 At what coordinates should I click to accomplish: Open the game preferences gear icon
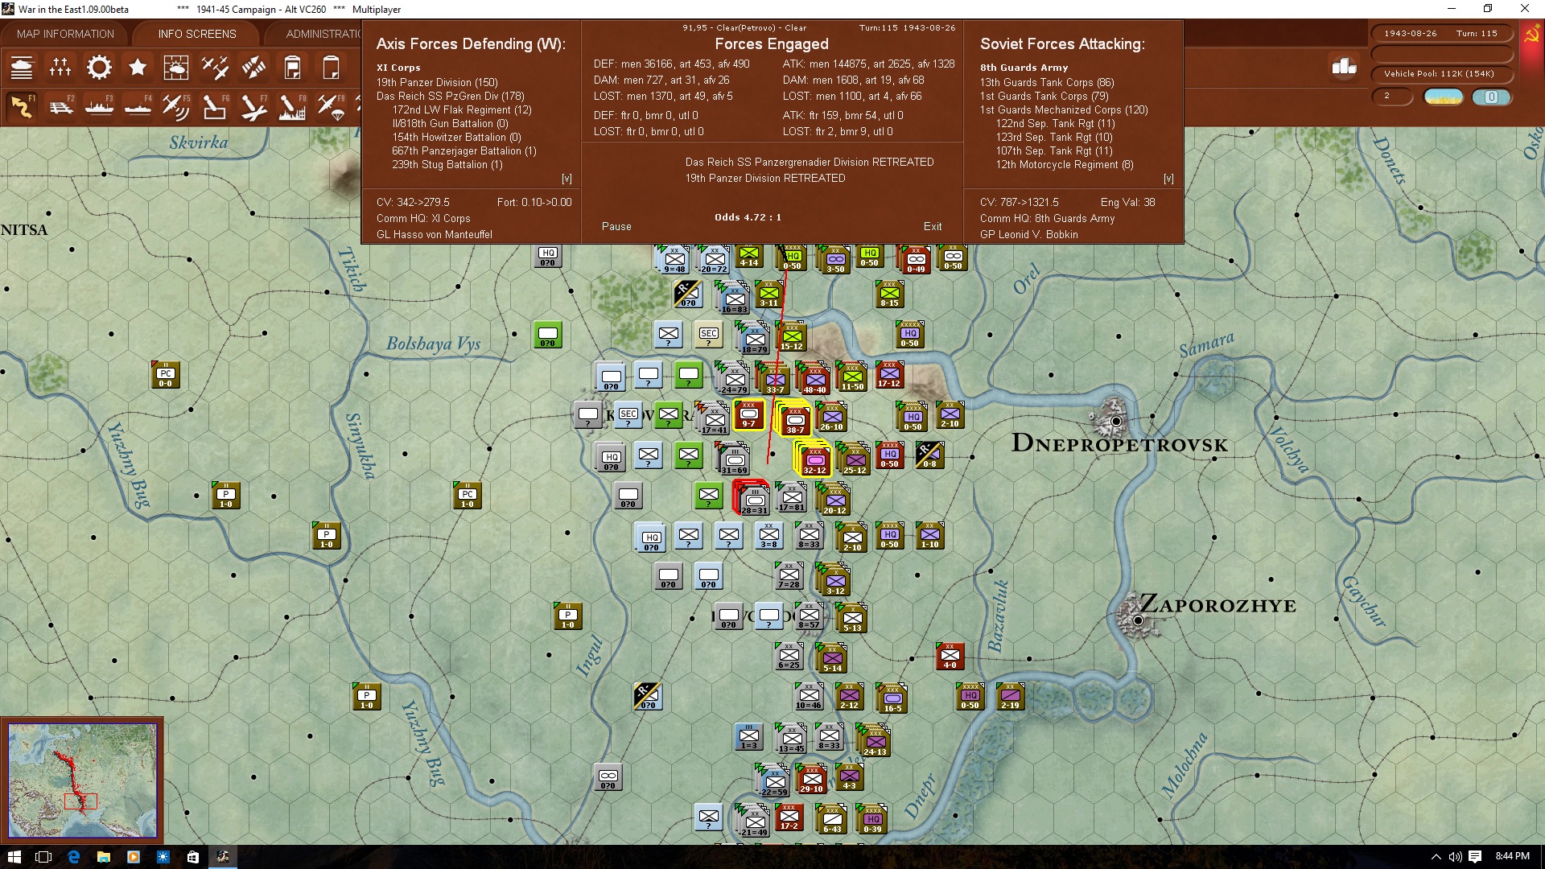99,68
